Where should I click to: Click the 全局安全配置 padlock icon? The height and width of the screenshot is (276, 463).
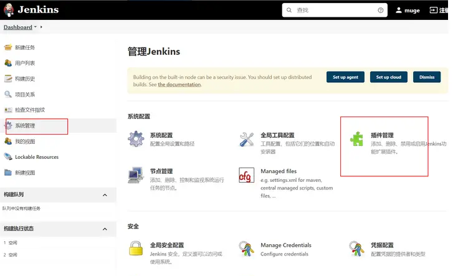[136, 248]
